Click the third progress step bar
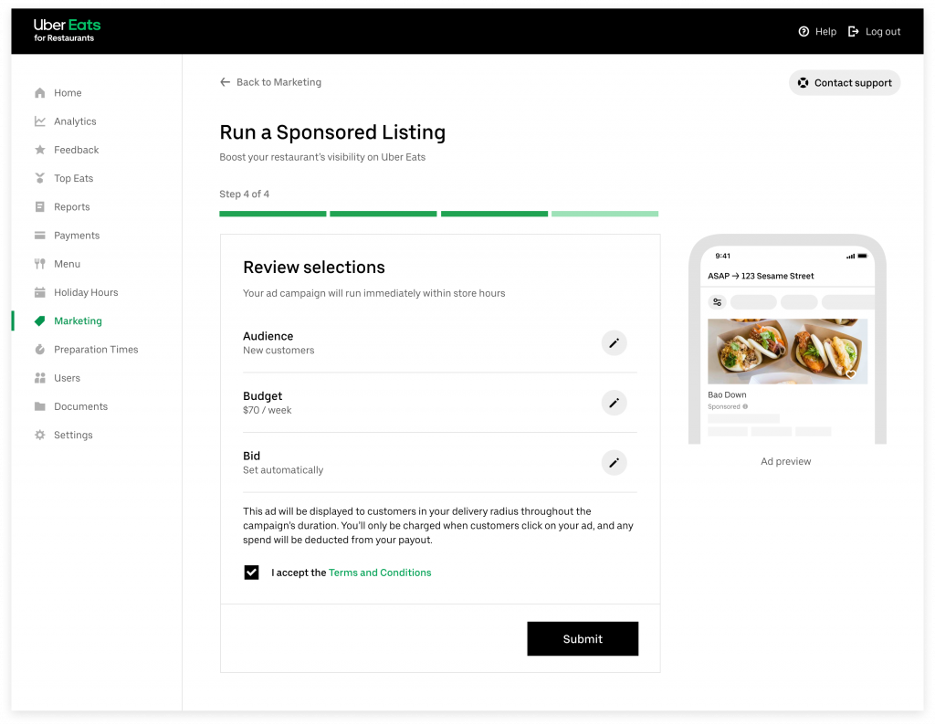This screenshot has height=725, width=935. point(494,214)
